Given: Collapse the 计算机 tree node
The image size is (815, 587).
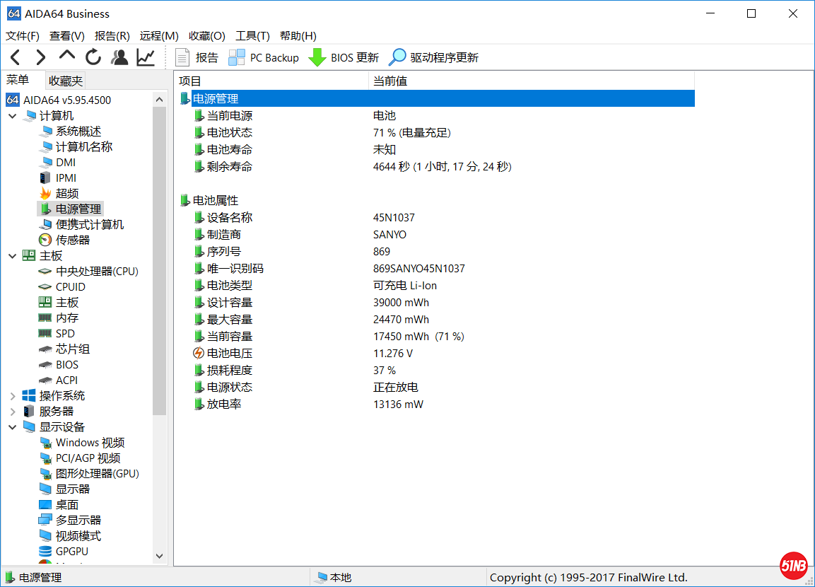Looking at the screenshot, I should pyautogui.click(x=13, y=116).
